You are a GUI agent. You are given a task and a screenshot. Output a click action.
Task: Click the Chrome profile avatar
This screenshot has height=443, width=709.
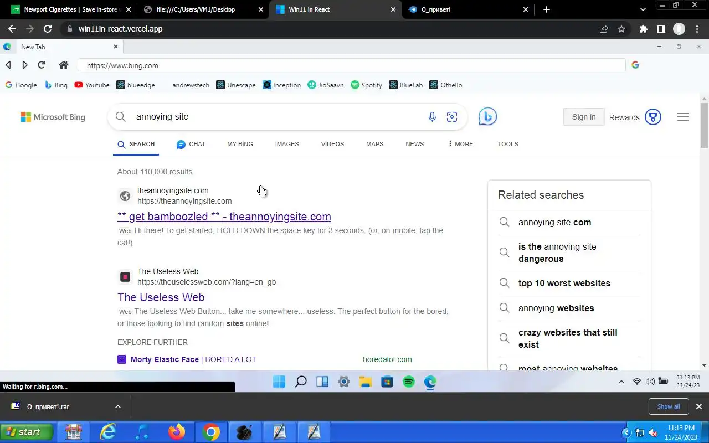(x=679, y=29)
